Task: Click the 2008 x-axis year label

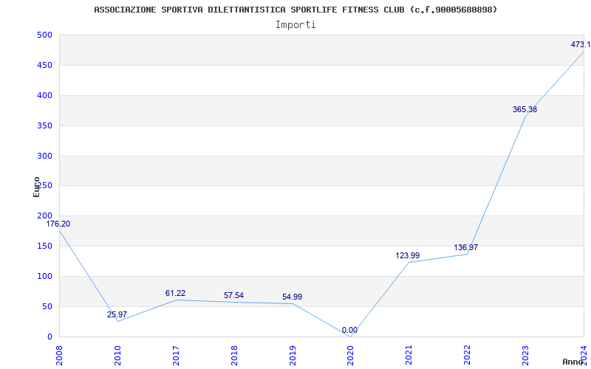Action: [58, 355]
